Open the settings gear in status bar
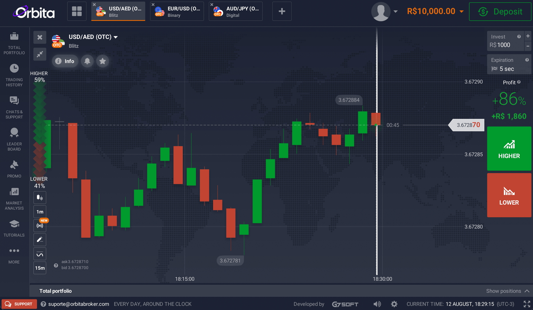The height and width of the screenshot is (310, 533). click(x=394, y=304)
